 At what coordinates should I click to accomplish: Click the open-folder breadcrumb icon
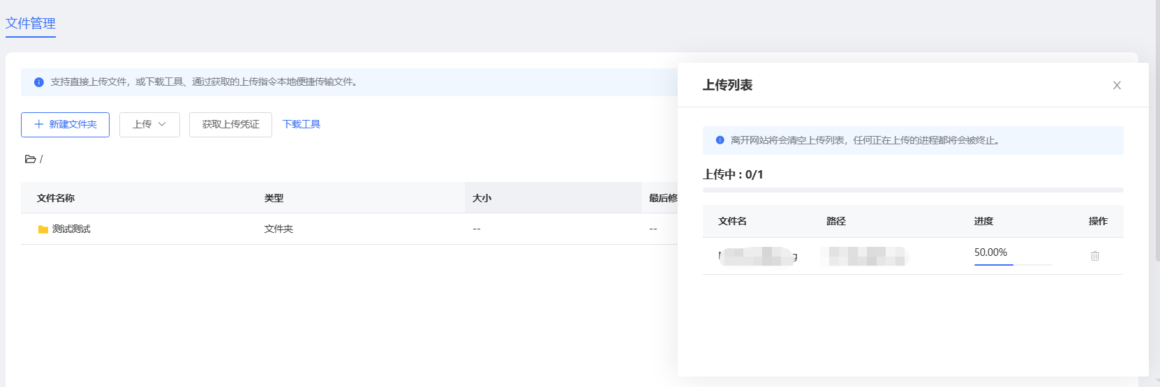tap(30, 159)
